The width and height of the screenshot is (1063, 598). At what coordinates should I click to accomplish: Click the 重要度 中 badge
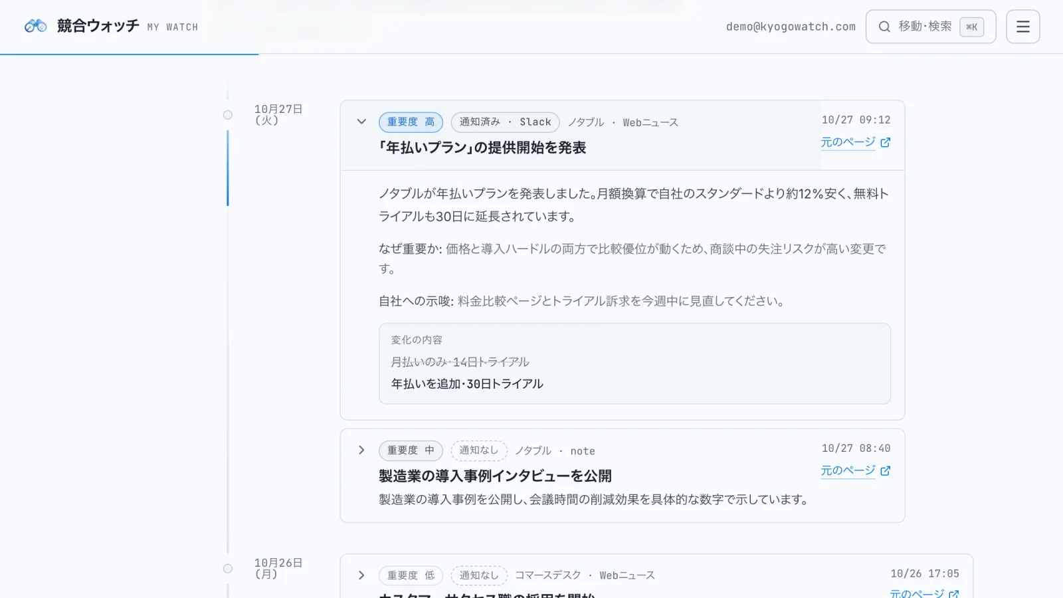click(411, 450)
